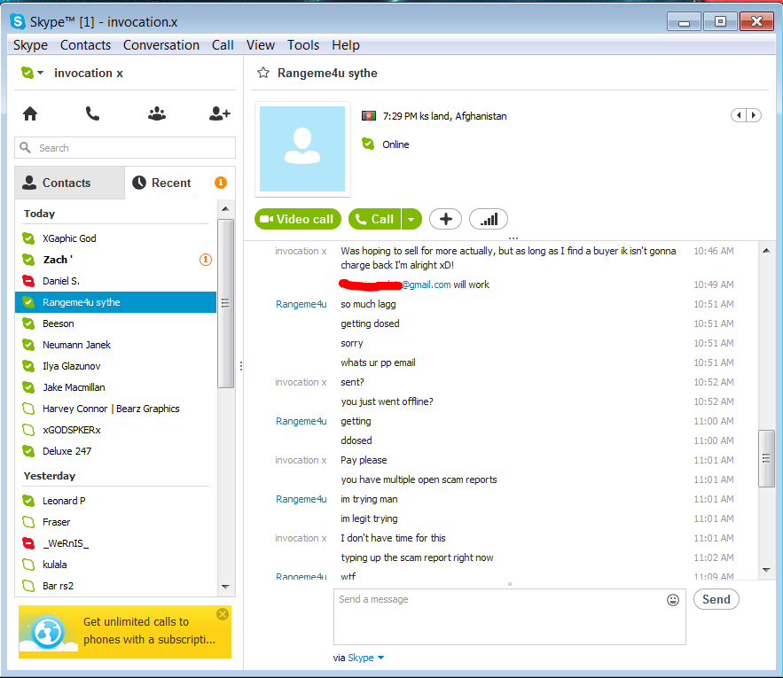Click the Rangeme4u sender name at 10:51 AM
The height and width of the screenshot is (678, 783).
click(301, 304)
